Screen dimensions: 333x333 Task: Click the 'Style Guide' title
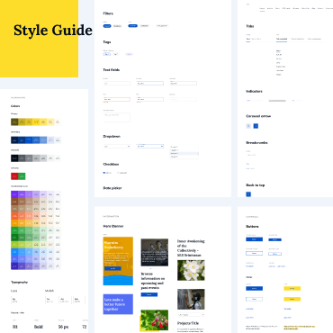coord(53,31)
